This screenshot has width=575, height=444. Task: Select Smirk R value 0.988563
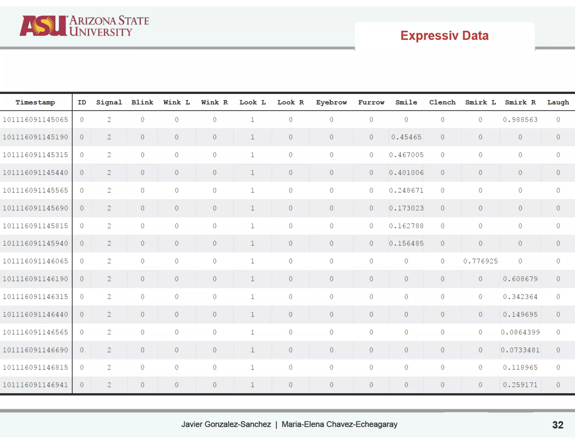point(520,120)
